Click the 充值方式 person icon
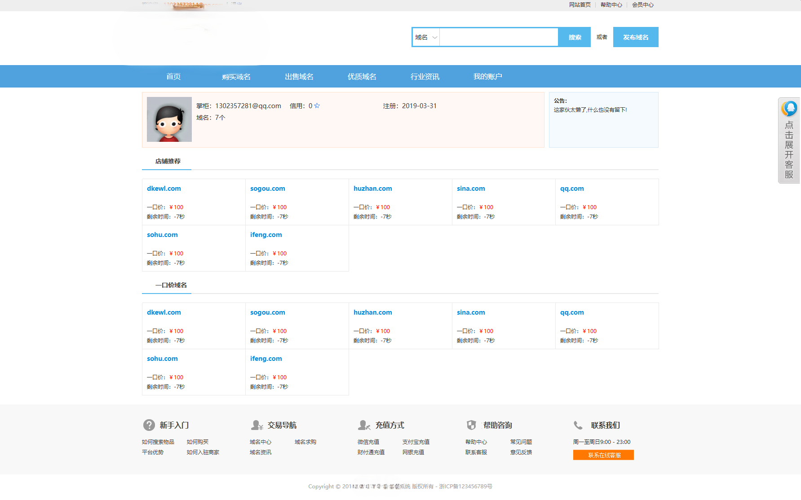The width and height of the screenshot is (801, 500). (364, 425)
